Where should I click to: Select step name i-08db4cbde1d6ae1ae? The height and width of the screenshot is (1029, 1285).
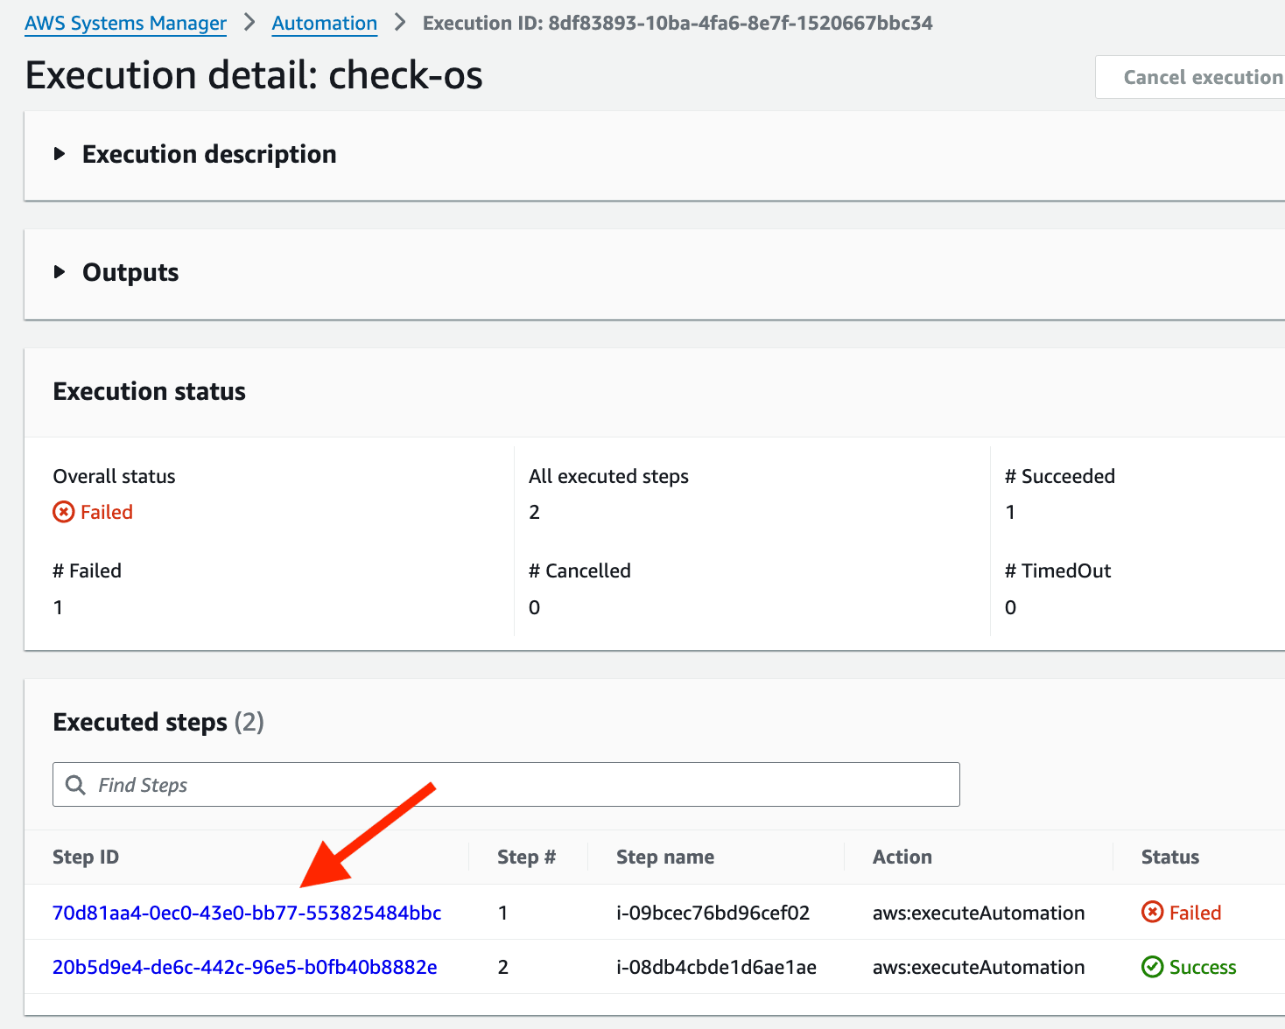pyautogui.click(x=717, y=967)
